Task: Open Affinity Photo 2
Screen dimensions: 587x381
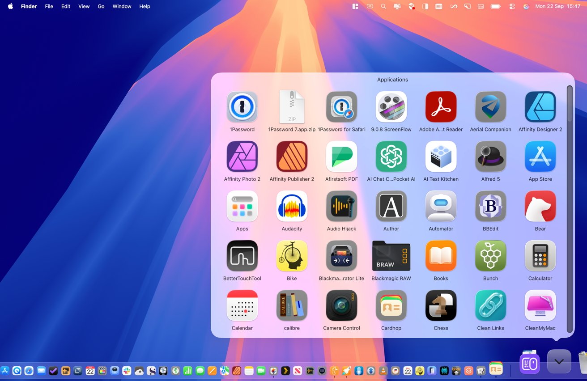Action: coord(242,157)
